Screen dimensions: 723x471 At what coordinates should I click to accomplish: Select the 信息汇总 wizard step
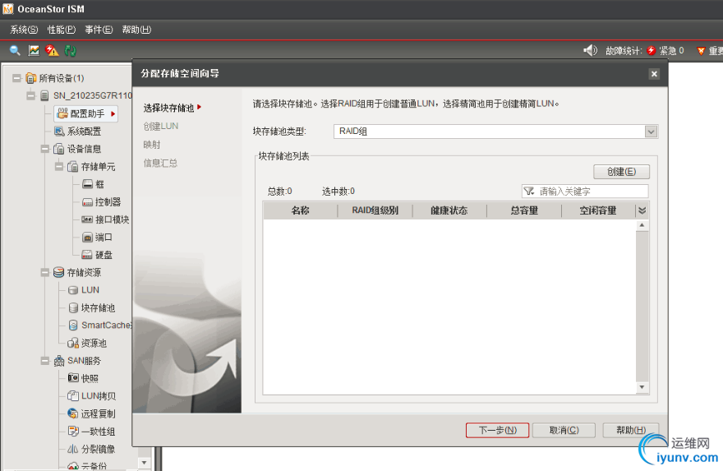(160, 163)
